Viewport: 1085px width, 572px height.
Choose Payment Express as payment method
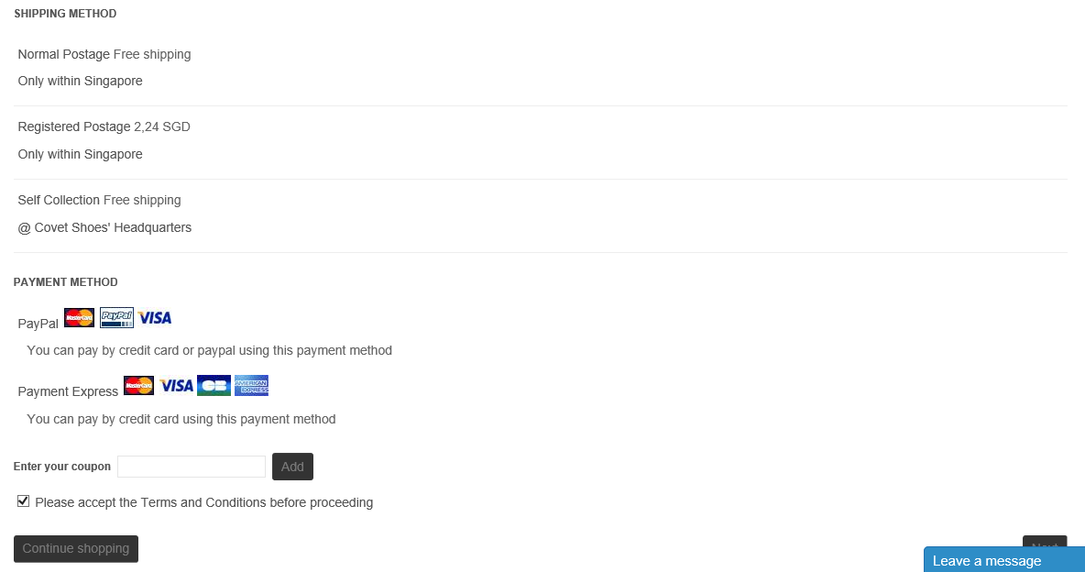(68, 391)
